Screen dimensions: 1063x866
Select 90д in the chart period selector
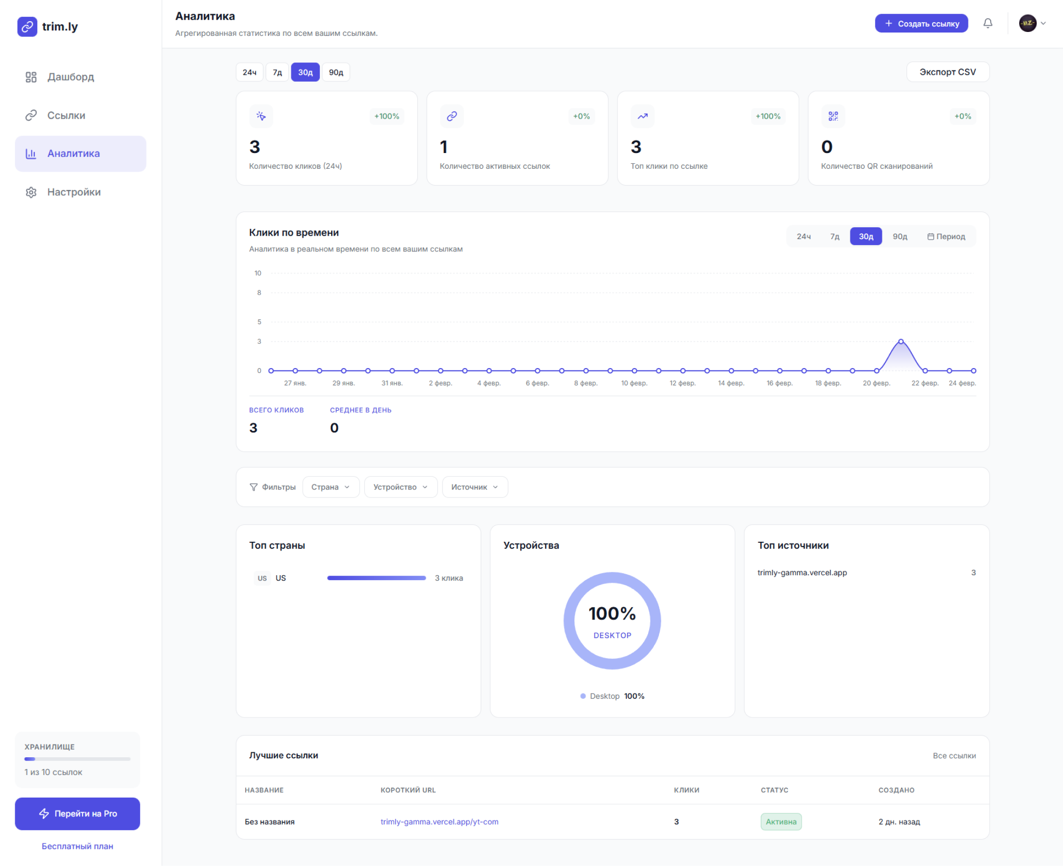tap(900, 236)
